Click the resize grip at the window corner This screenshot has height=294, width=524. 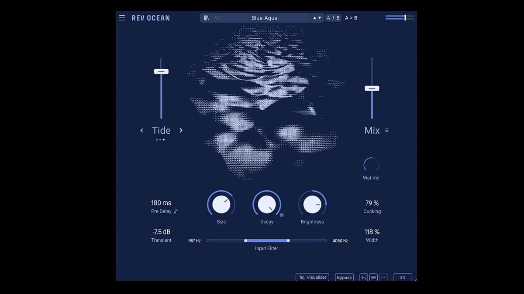point(415,279)
